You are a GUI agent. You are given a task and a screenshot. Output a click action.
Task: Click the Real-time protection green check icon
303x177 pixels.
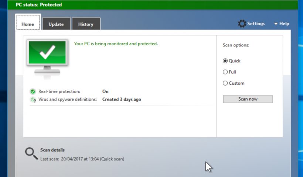[33, 91]
